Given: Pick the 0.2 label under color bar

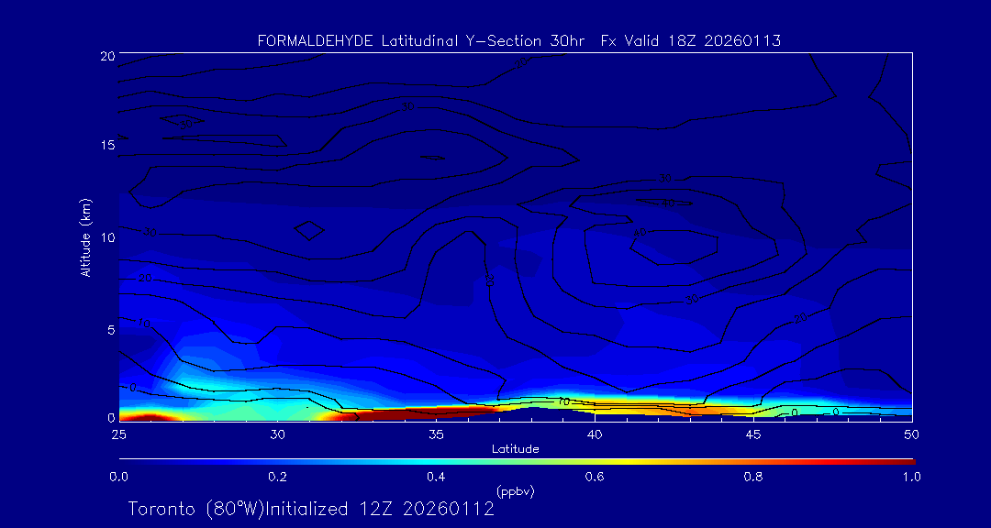Looking at the screenshot, I should [x=277, y=477].
